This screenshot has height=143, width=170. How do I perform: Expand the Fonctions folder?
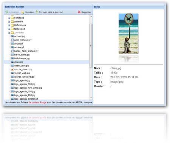tap(9, 18)
